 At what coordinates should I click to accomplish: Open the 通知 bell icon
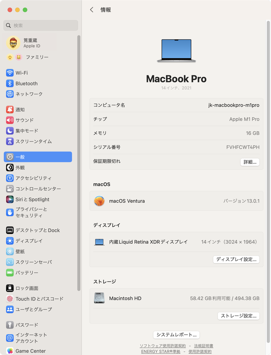10,110
